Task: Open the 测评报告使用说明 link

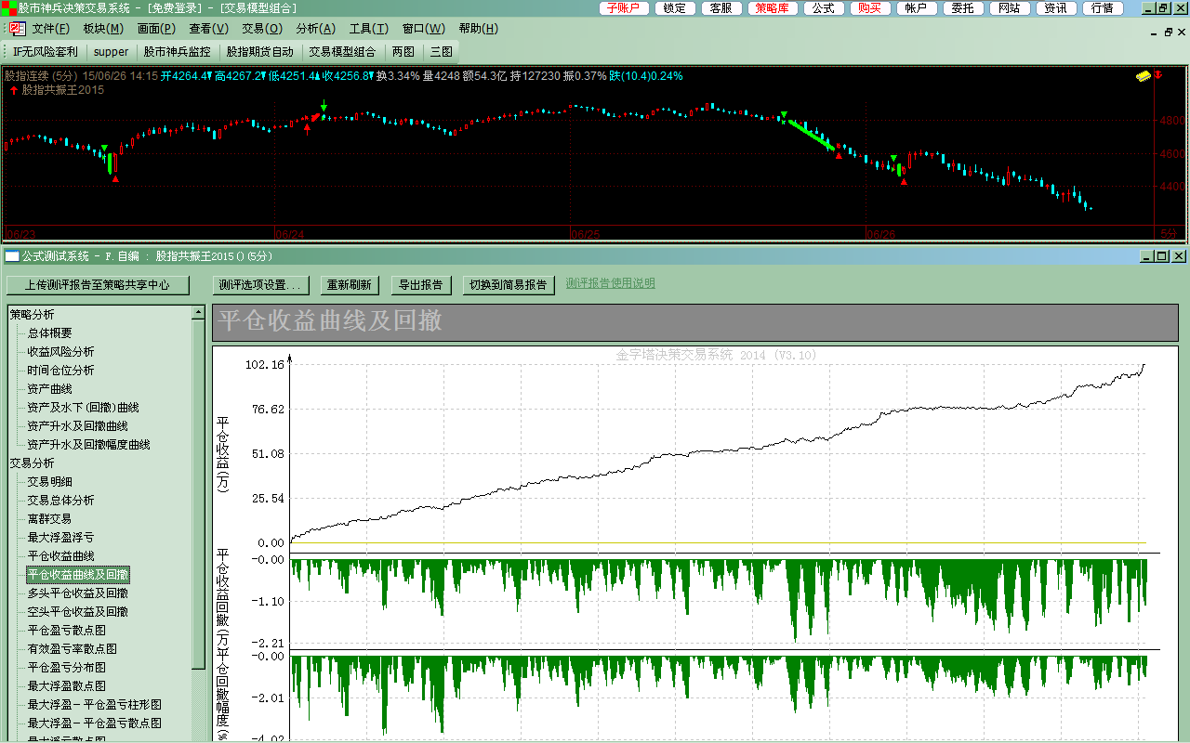Action: (x=611, y=283)
